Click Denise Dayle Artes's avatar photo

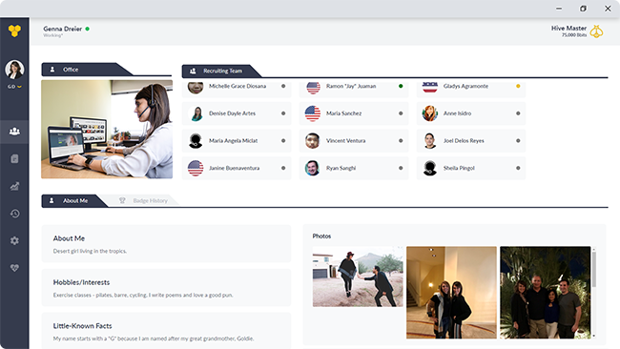tap(196, 113)
